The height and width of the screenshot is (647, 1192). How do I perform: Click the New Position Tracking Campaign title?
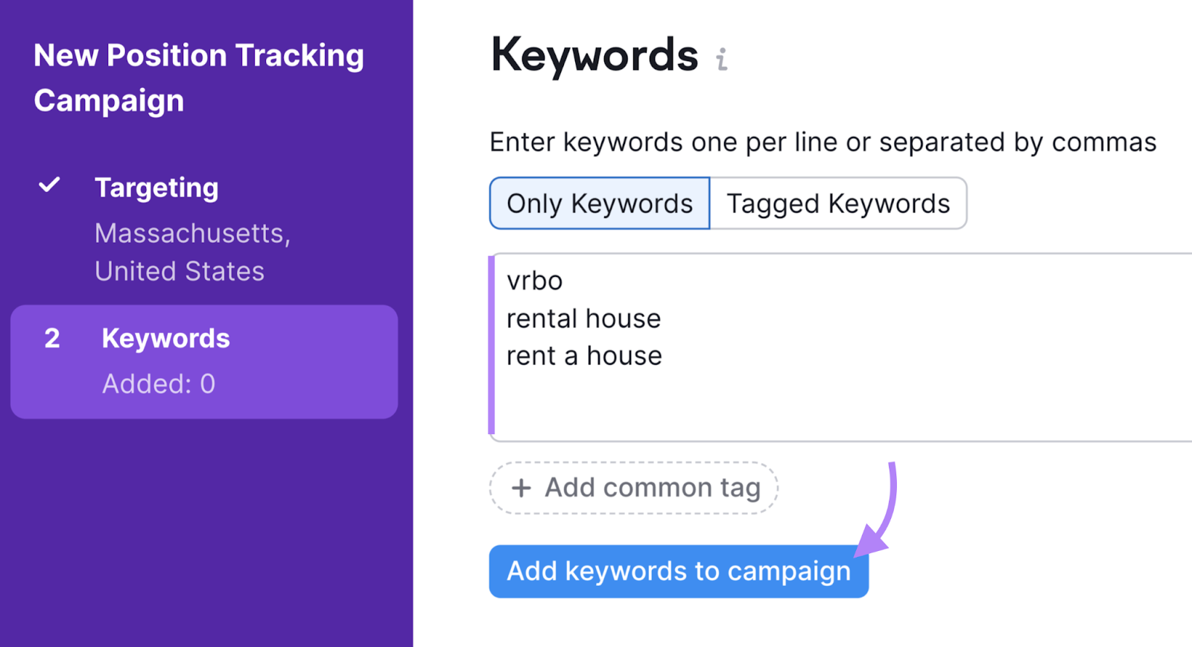point(199,77)
